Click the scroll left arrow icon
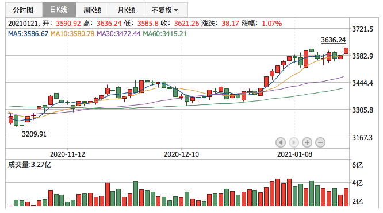This screenshot has width=383, height=213. click(281, 142)
